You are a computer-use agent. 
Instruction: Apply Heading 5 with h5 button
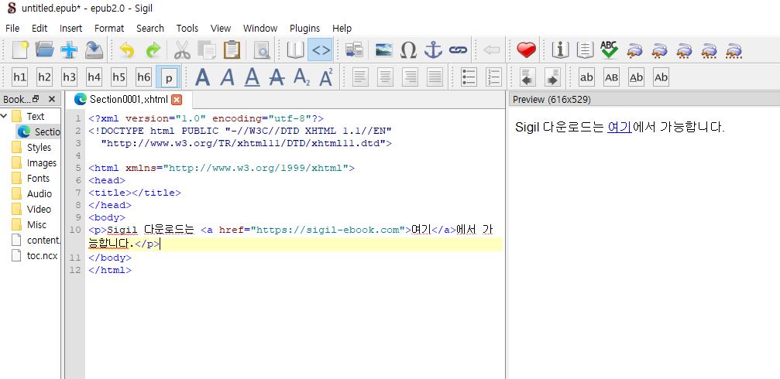[x=119, y=77]
